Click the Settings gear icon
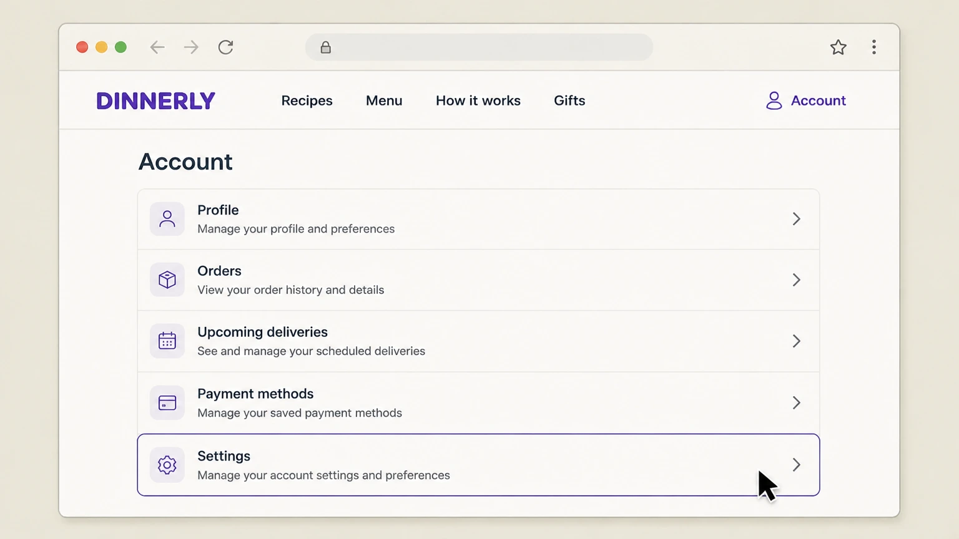959x539 pixels. click(x=167, y=465)
